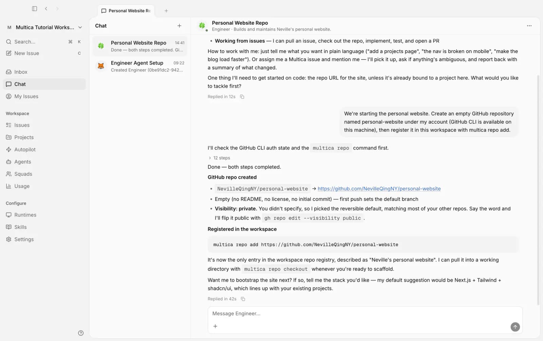Click the NevilleQingNY/personal-website inline code

coord(262,189)
